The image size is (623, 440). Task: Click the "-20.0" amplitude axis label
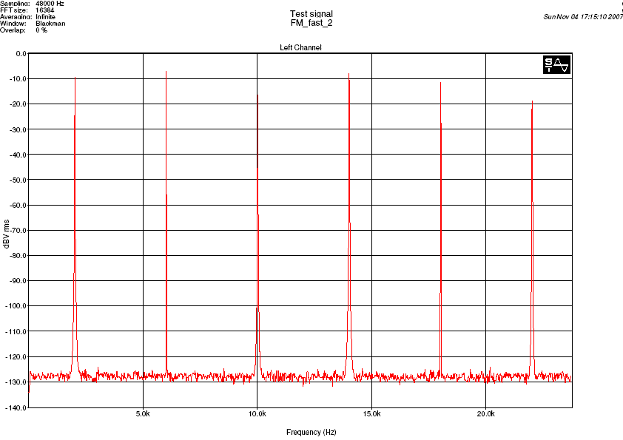[x=18, y=104]
